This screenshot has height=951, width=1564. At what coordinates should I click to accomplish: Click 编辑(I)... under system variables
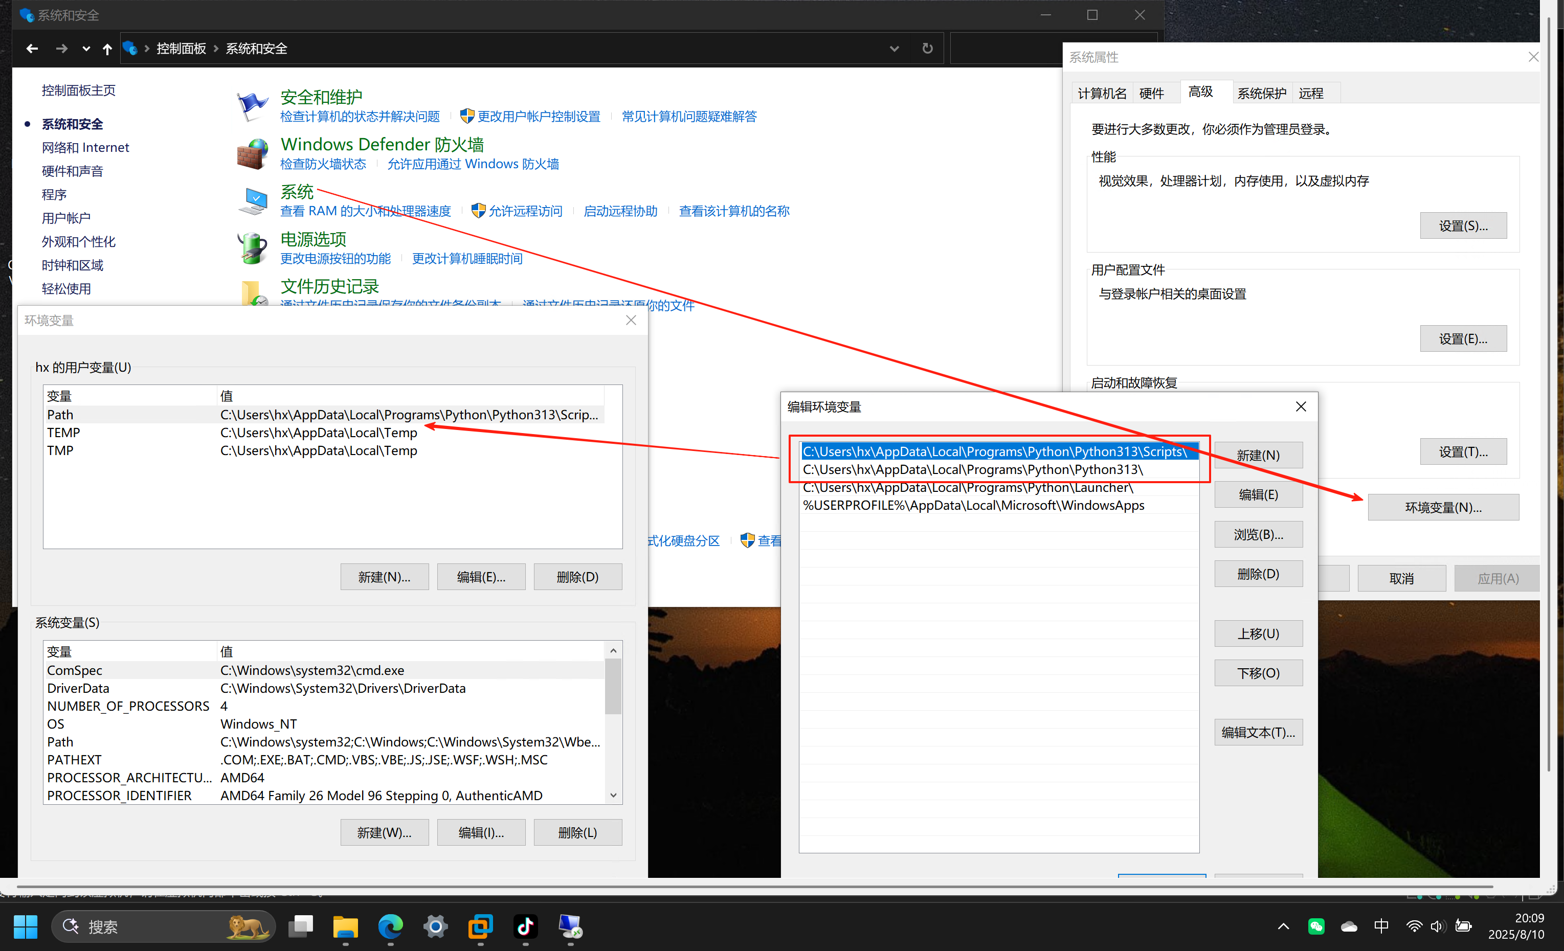coord(481,833)
